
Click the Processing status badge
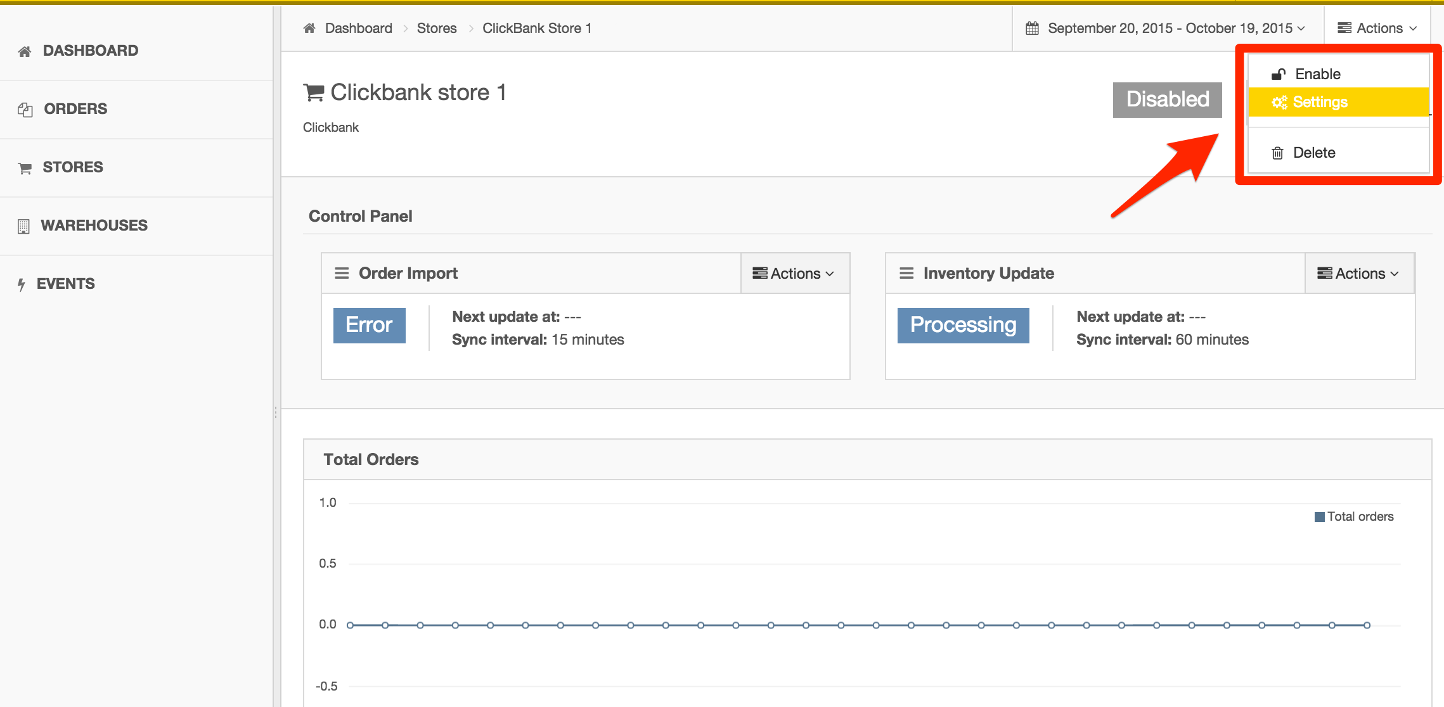pyautogui.click(x=963, y=325)
